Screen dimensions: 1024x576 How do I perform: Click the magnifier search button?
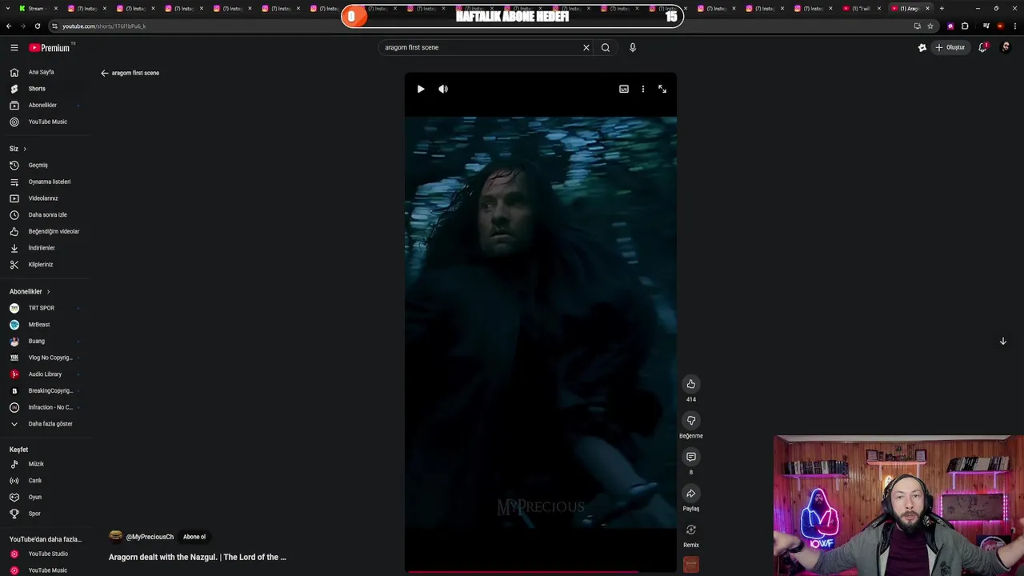(x=606, y=47)
